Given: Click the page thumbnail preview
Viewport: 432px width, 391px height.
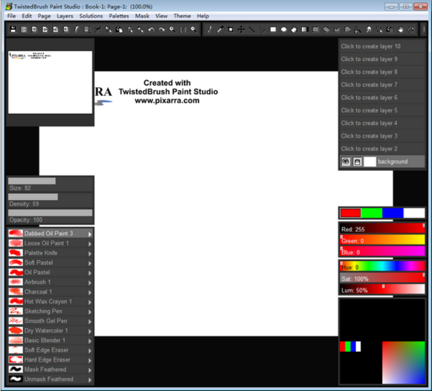Looking at the screenshot, I should coord(50,82).
